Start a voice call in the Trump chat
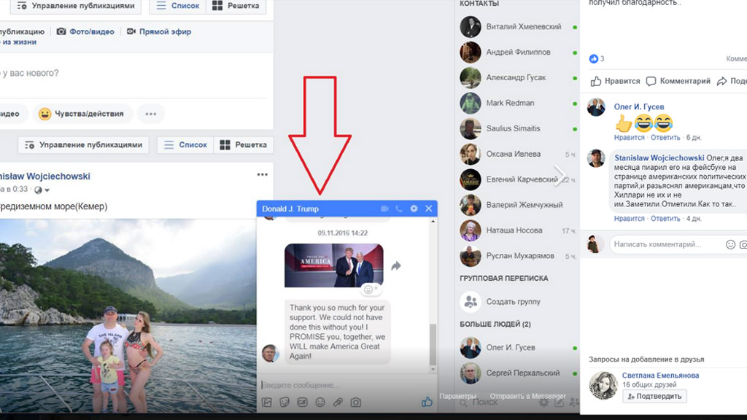Viewport: 747px width, 420px height. point(398,209)
